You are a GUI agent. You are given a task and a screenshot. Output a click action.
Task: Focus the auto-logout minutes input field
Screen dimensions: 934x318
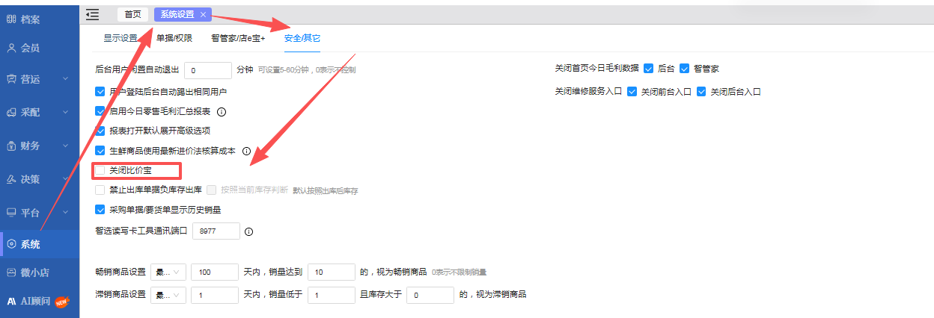click(x=208, y=70)
